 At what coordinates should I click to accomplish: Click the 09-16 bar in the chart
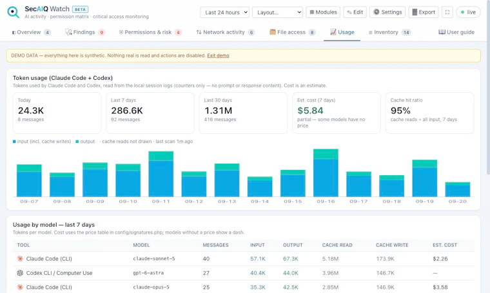click(x=326, y=173)
